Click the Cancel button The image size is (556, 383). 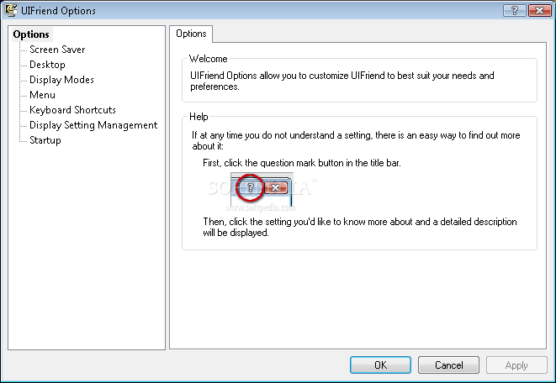448,365
